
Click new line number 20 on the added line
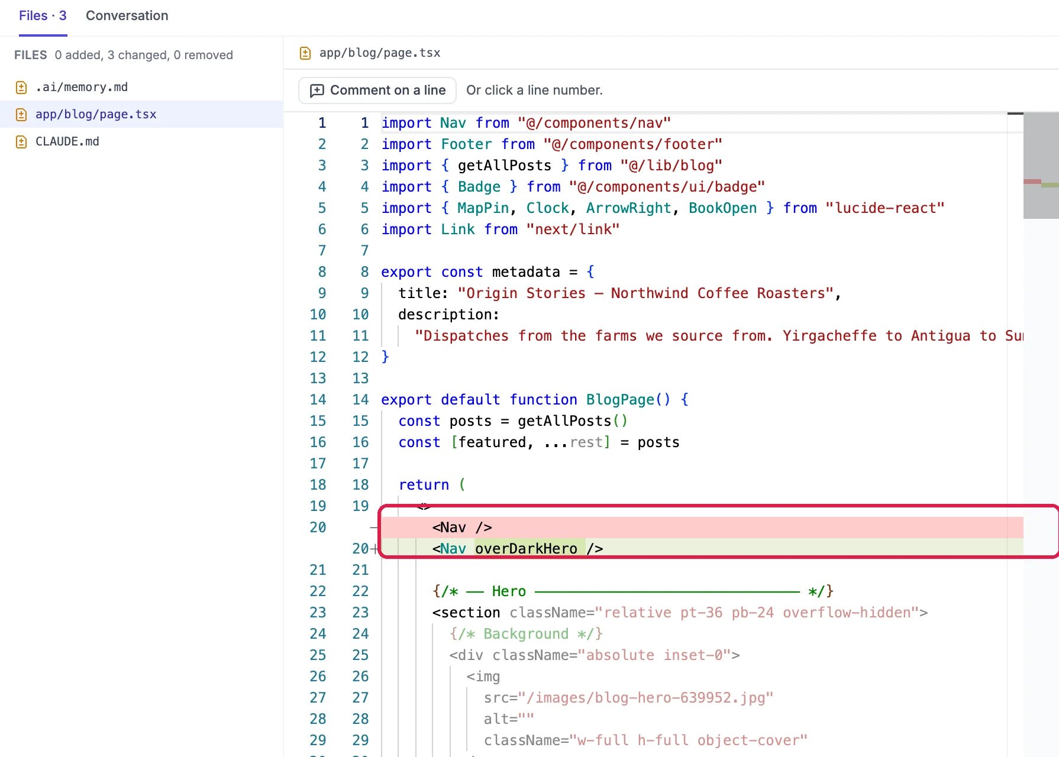pyautogui.click(x=360, y=548)
